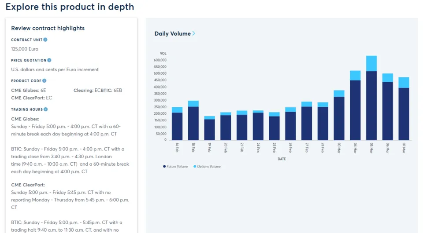Select the 14 Feb futures volume bar
Image resolution: width=423 pixels, height=233 pixels.
tap(177, 126)
